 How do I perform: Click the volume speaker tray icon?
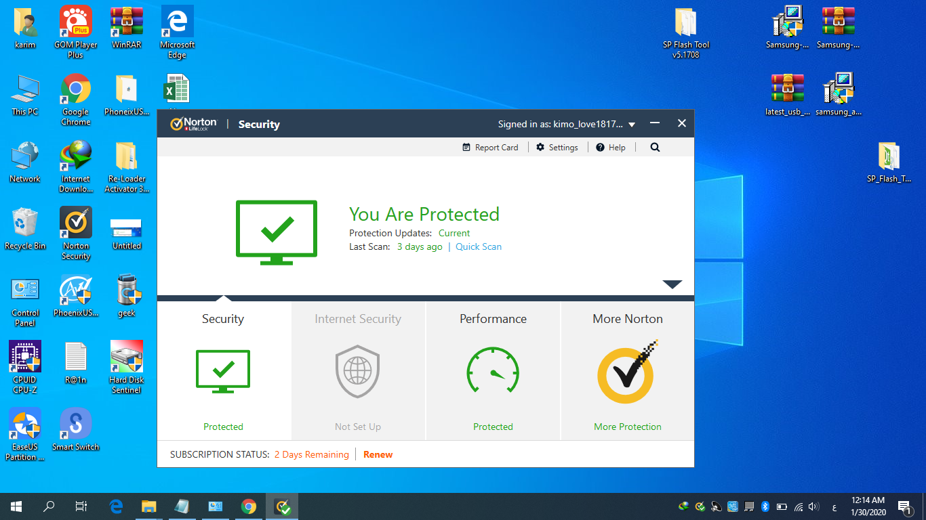[x=814, y=506]
